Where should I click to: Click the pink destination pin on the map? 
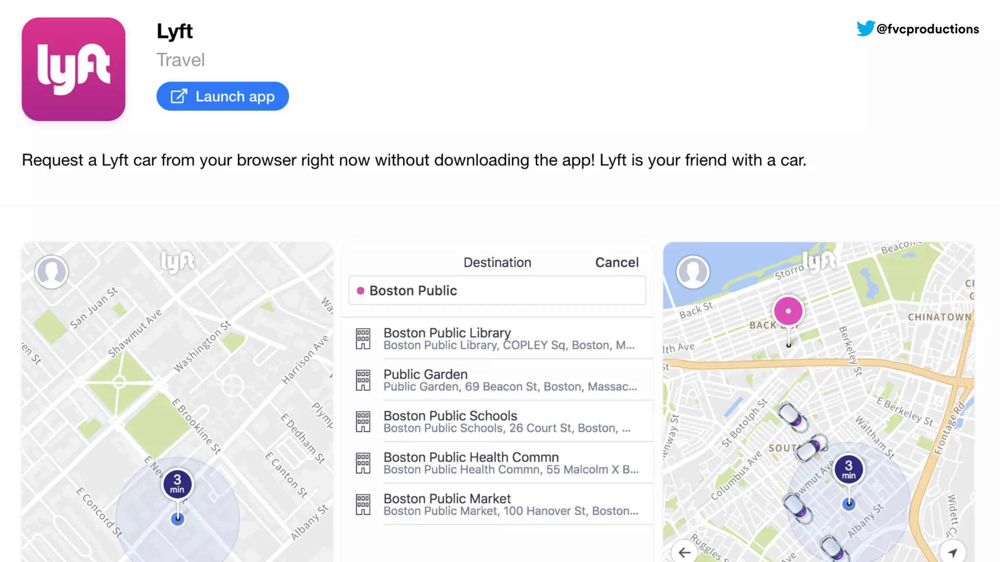coord(788,311)
